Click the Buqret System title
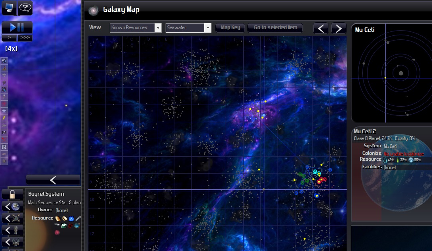 [46, 194]
